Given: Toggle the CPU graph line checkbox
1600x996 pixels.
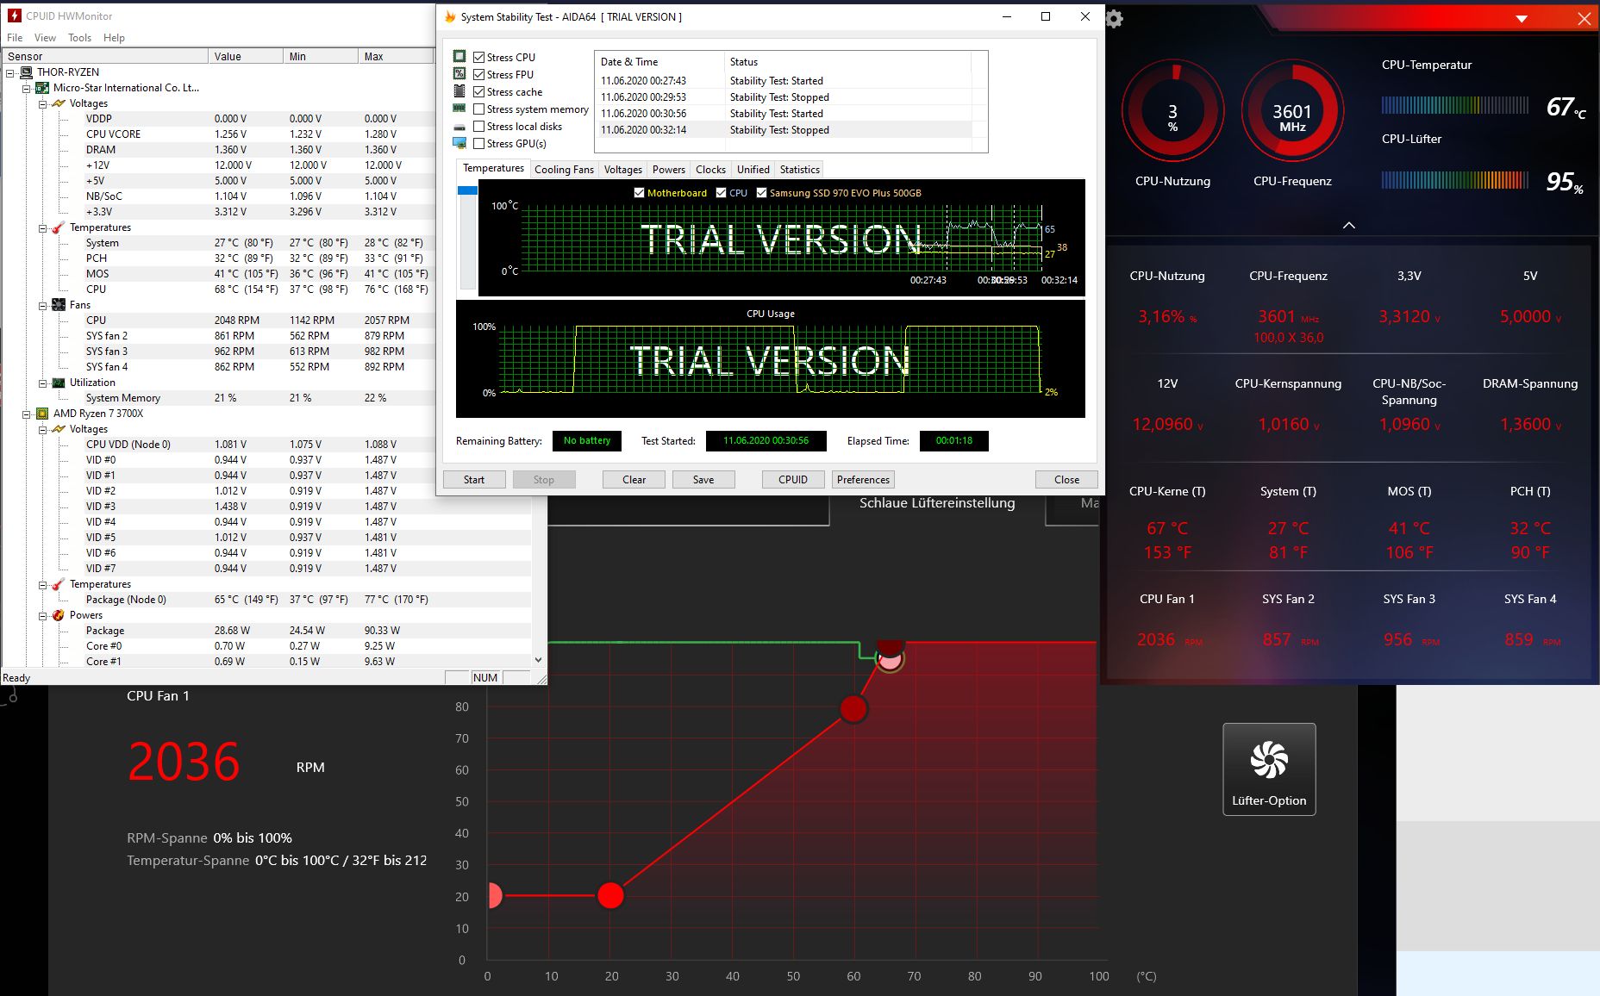Looking at the screenshot, I should click(721, 193).
